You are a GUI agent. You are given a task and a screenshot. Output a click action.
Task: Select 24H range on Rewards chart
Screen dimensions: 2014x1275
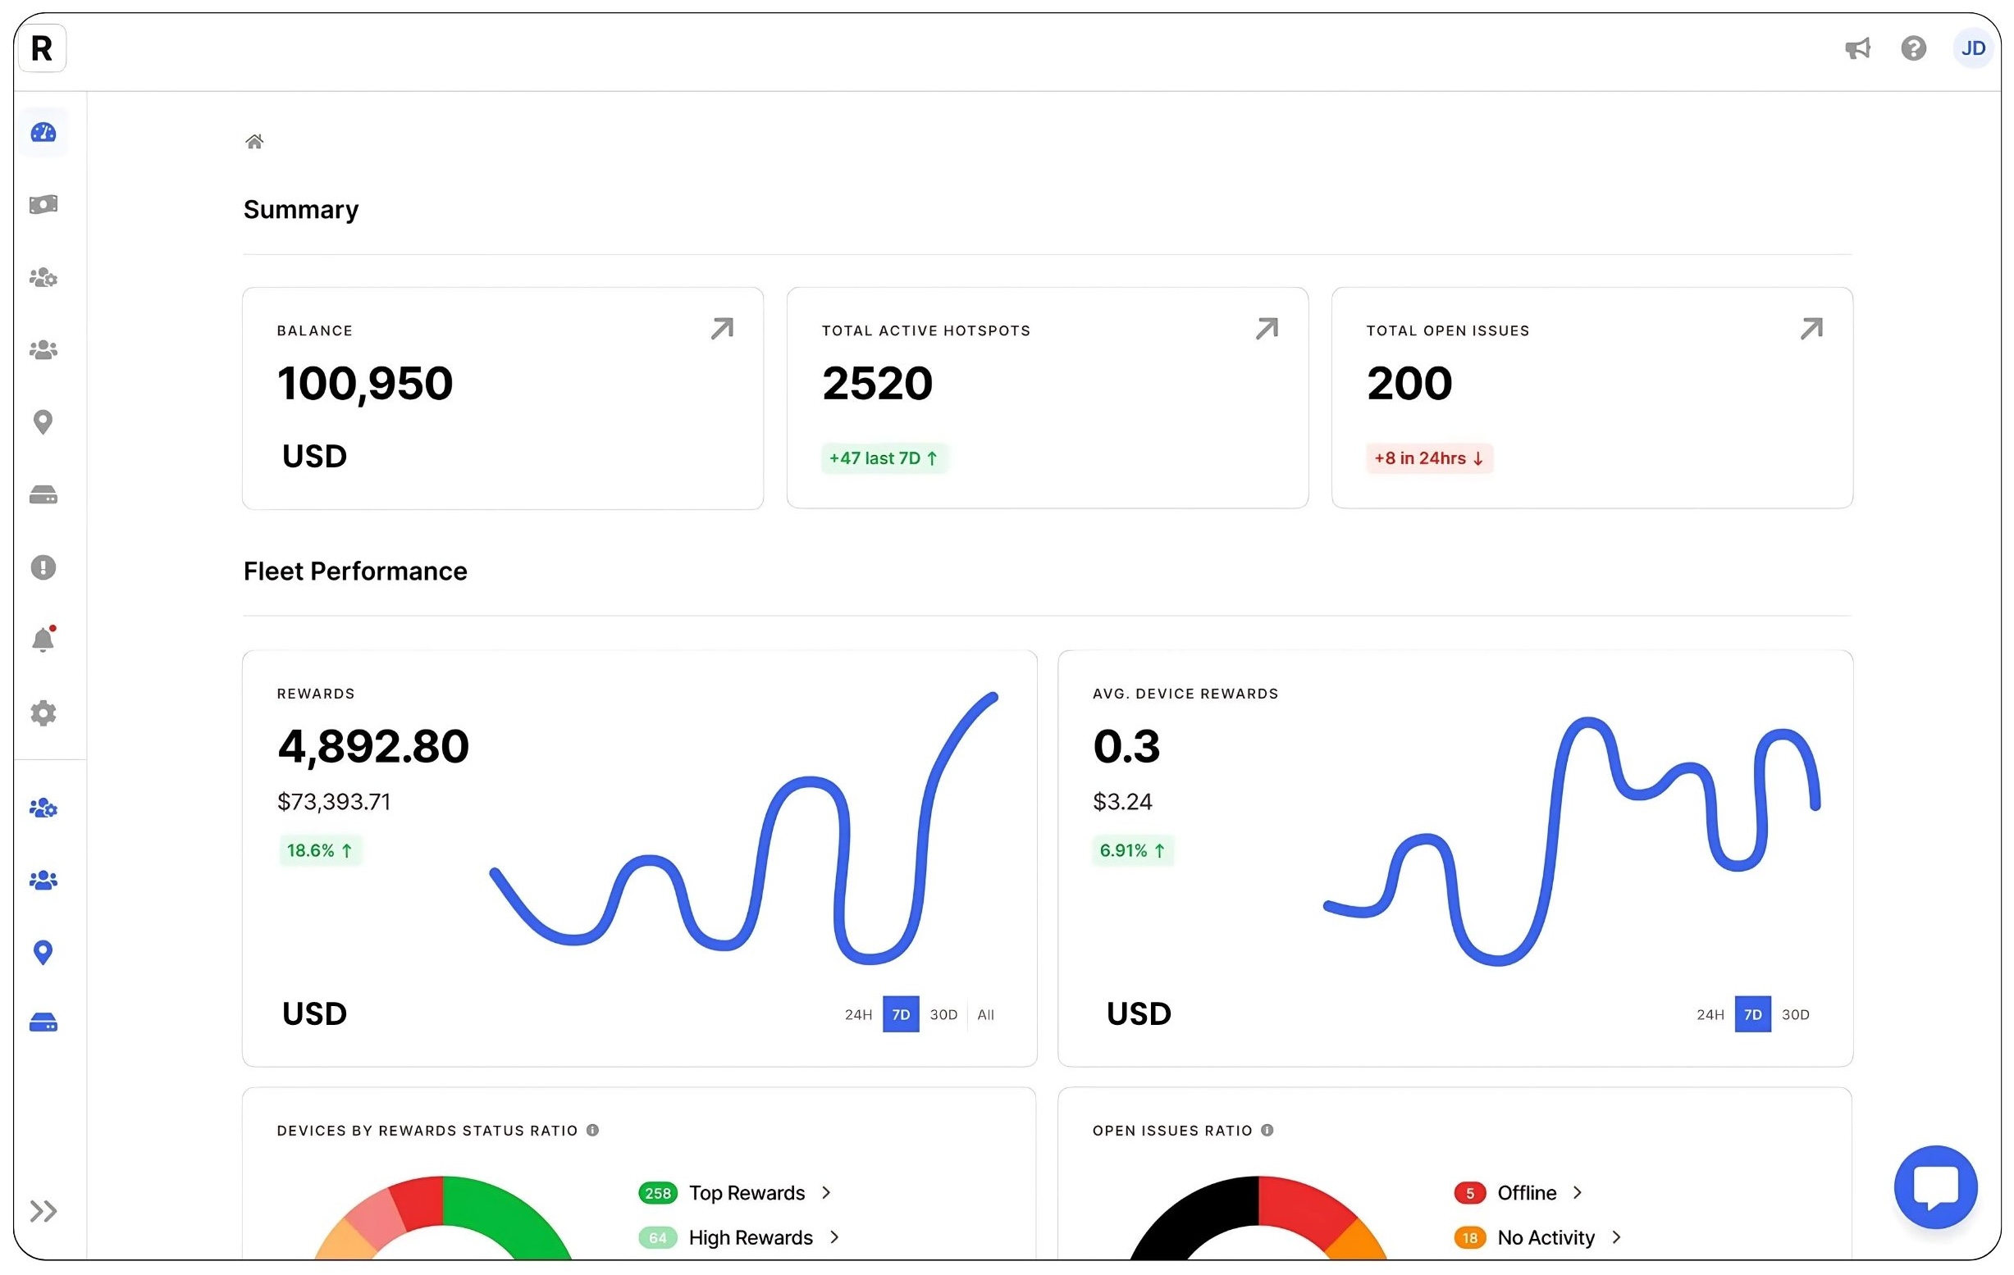click(858, 1014)
